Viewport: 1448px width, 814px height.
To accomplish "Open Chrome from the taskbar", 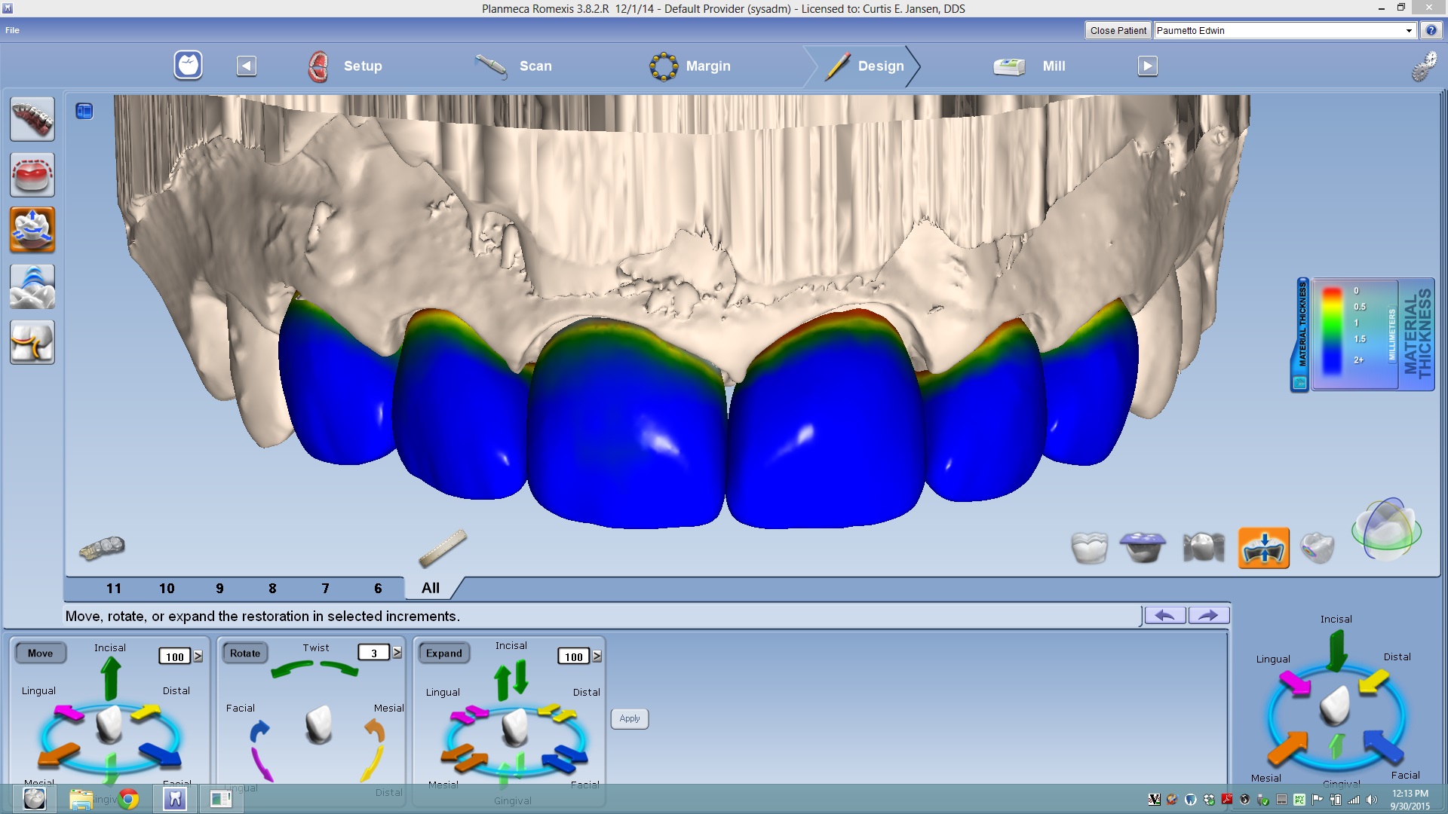I will pos(129,799).
